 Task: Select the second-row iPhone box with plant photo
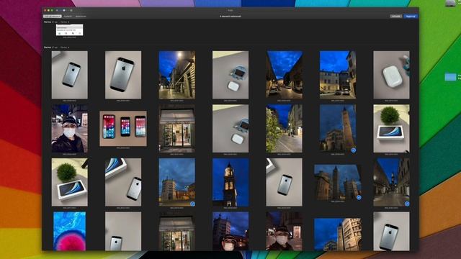click(x=391, y=129)
